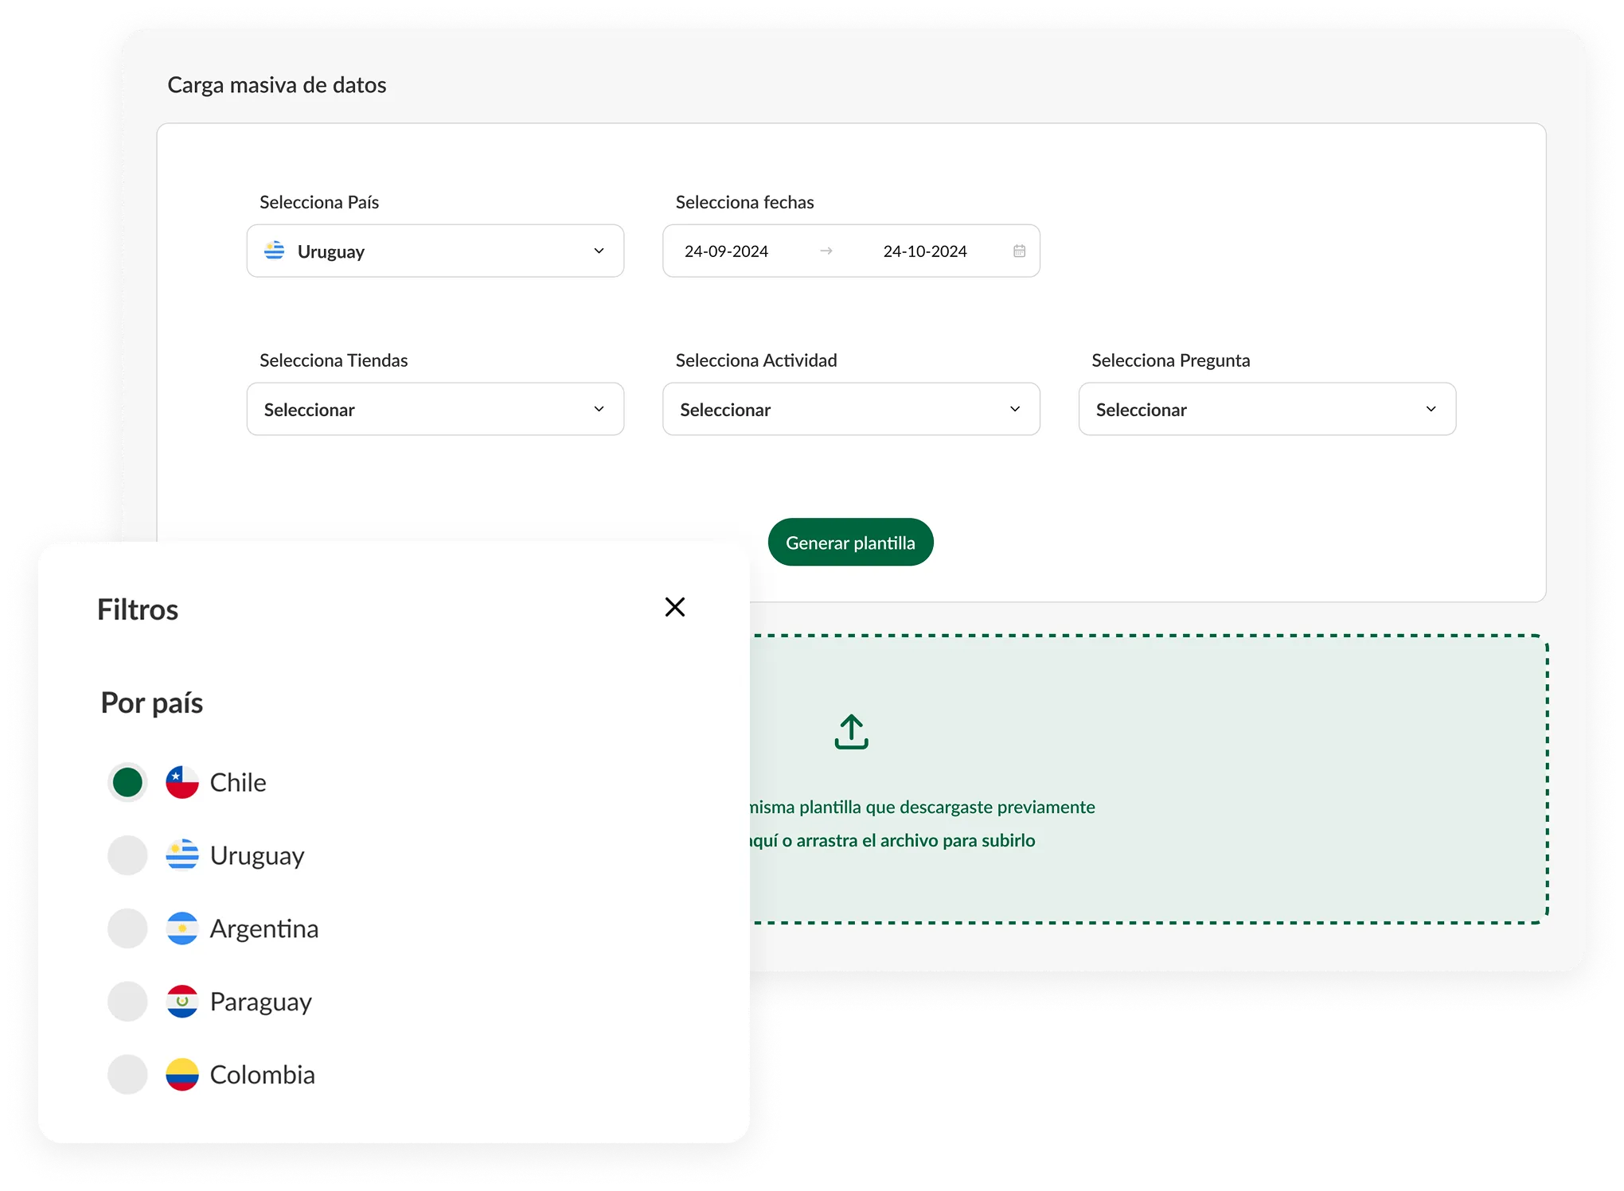
Task: Open the Selecciona País dropdown
Action: (x=435, y=251)
